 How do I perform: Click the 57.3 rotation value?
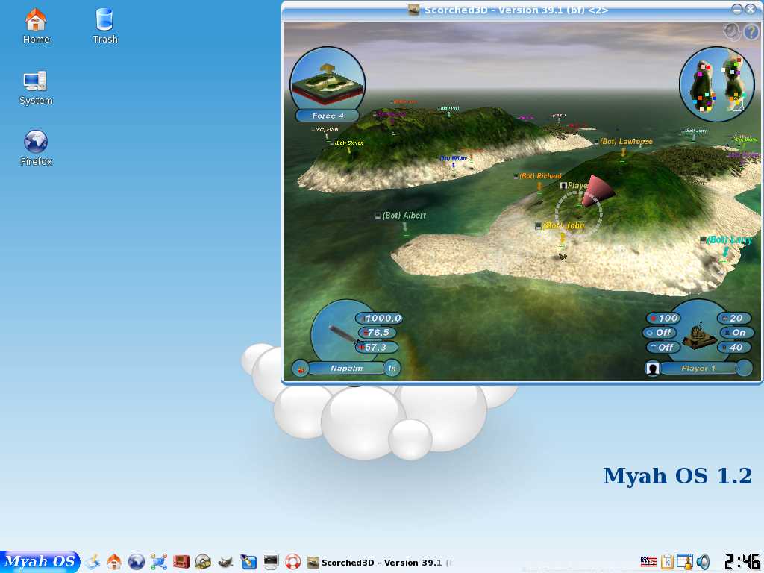click(x=376, y=347)
